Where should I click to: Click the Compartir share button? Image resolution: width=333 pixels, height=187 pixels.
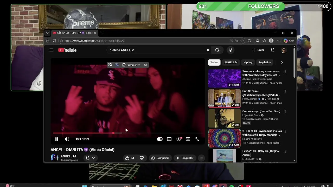160,158
